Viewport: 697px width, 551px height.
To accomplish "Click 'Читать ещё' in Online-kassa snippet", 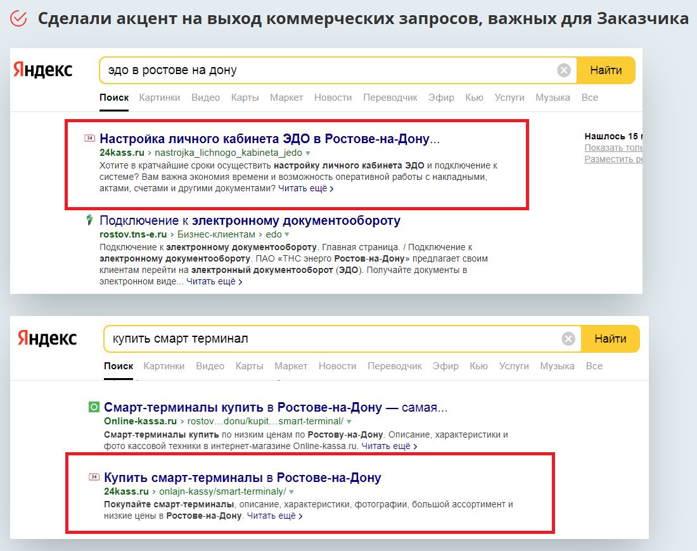I will pyautogui.click(x=389, y=446).
